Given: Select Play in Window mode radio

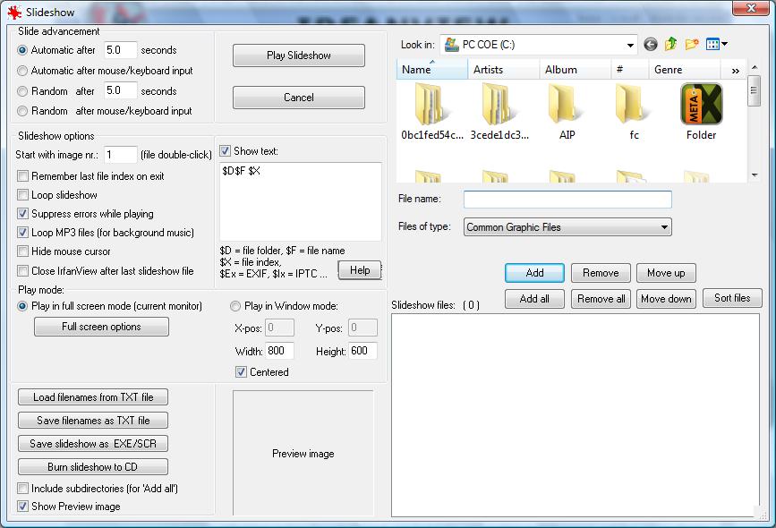Looking at the screenshot, I should coord(235,306).
